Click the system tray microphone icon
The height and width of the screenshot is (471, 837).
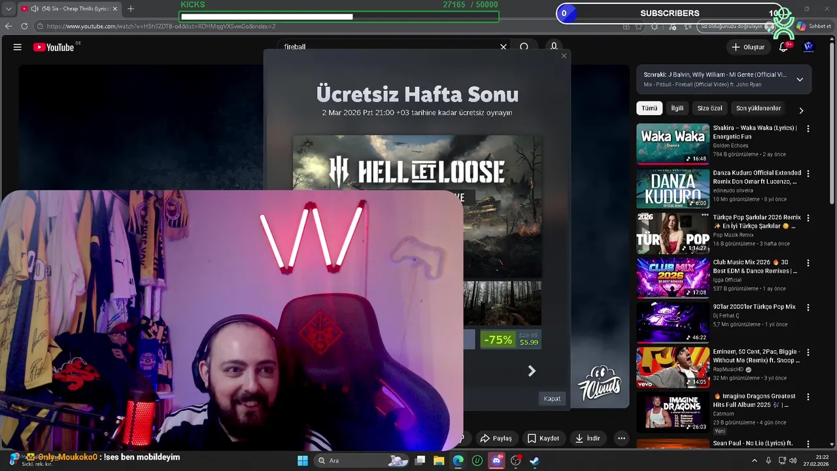pyautogui.click(x=768, y=461)
